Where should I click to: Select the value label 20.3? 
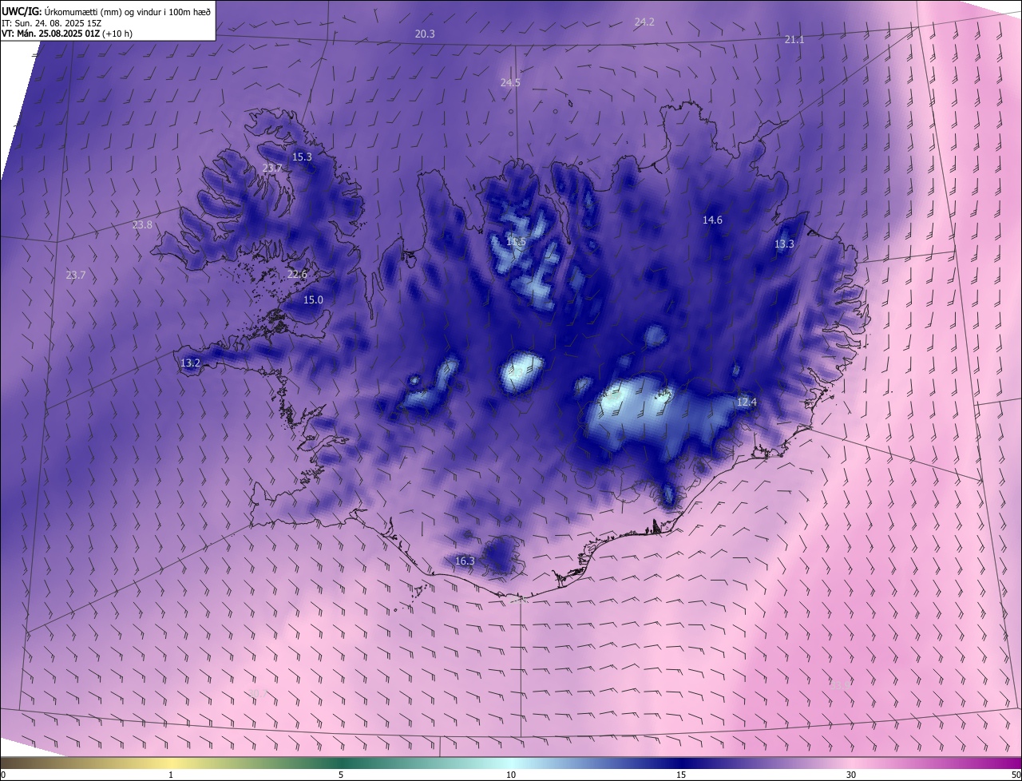425,34
